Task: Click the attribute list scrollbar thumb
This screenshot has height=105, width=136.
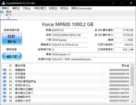Action: (132, 76)
